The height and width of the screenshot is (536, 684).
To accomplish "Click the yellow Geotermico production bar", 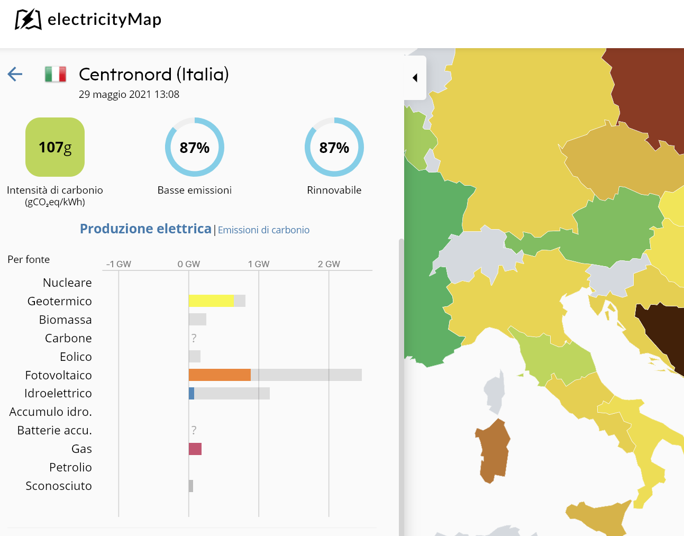I will coord(211,301).
